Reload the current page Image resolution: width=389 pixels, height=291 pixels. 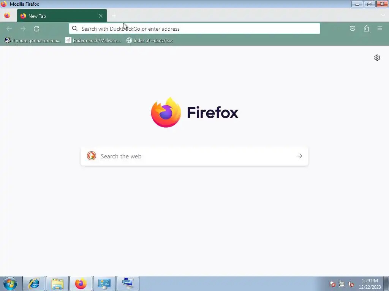pos(36,29)
